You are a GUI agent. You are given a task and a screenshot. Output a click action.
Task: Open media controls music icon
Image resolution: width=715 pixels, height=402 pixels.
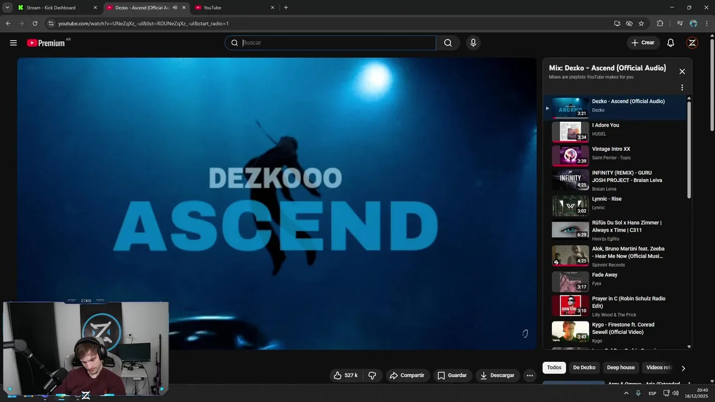(x=680, y=23)
